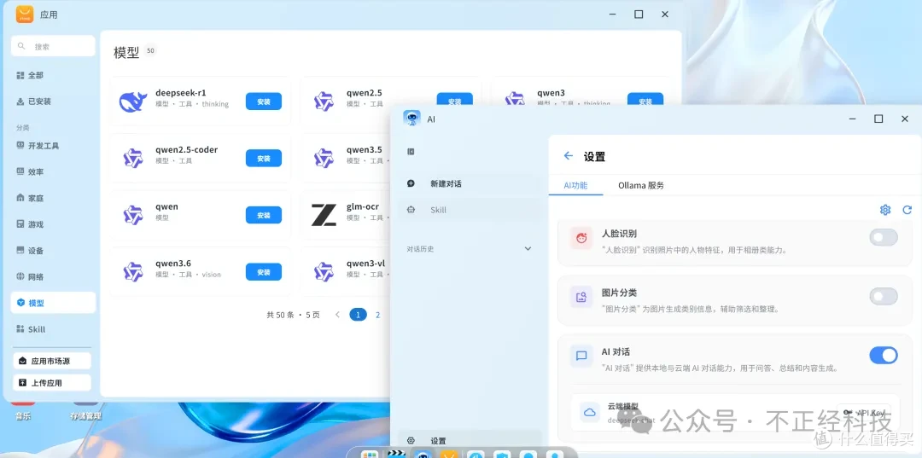This screenshot has width=922, height=458.
Task: Open Skill in the AI window sidebar
Action: 469,210
